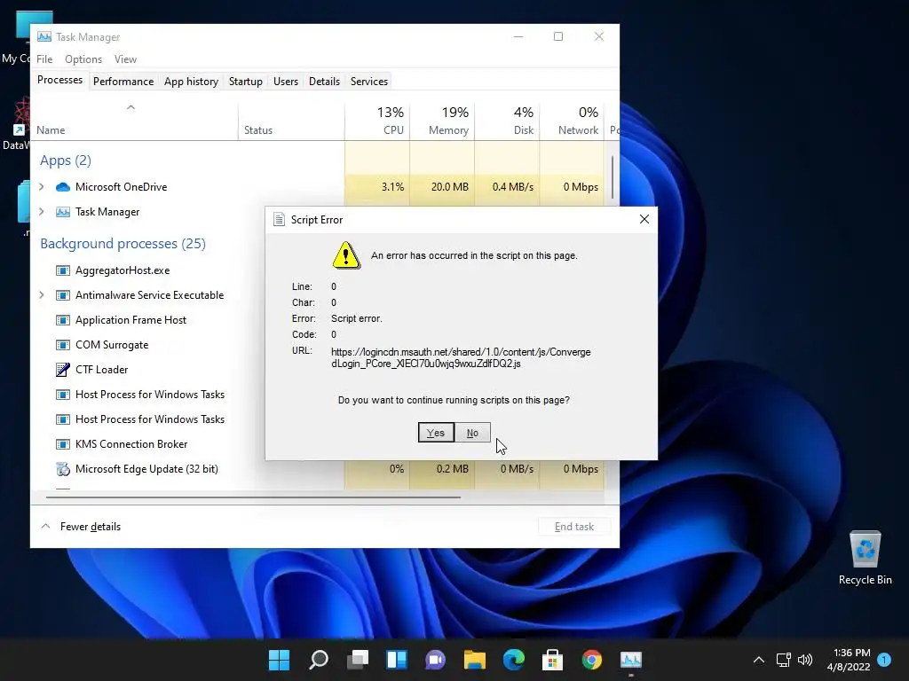Open the Chat app on taskbar
The width and height of the screenshot is (909, 681).
pyautogui.click(x=435, y=660)
